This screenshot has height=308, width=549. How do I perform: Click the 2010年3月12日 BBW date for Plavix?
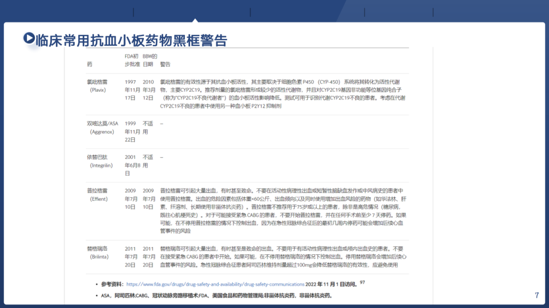click(149, 90)
